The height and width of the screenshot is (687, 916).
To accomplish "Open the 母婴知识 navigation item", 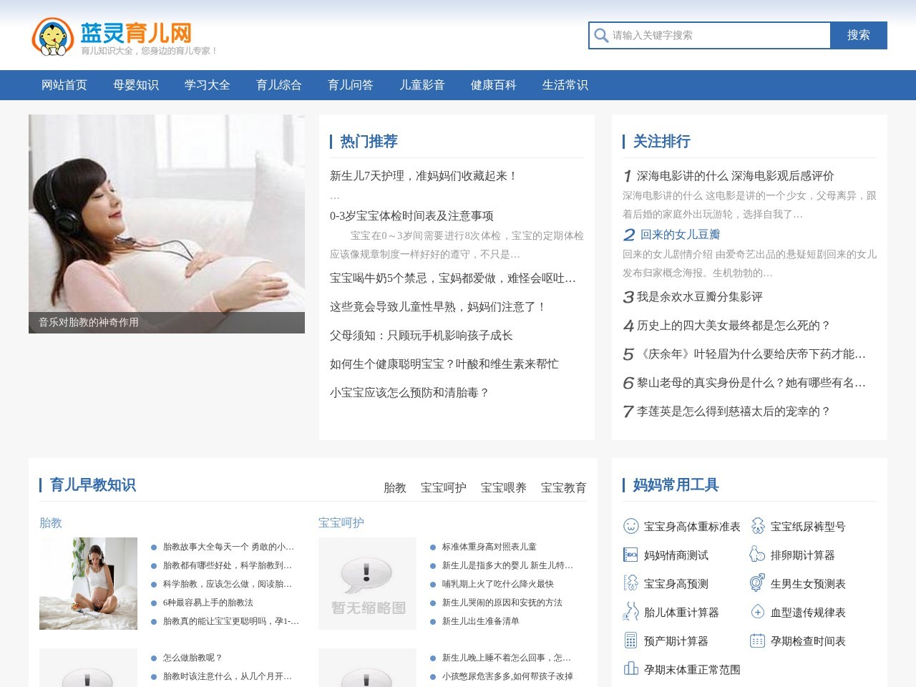I will 136,85.
